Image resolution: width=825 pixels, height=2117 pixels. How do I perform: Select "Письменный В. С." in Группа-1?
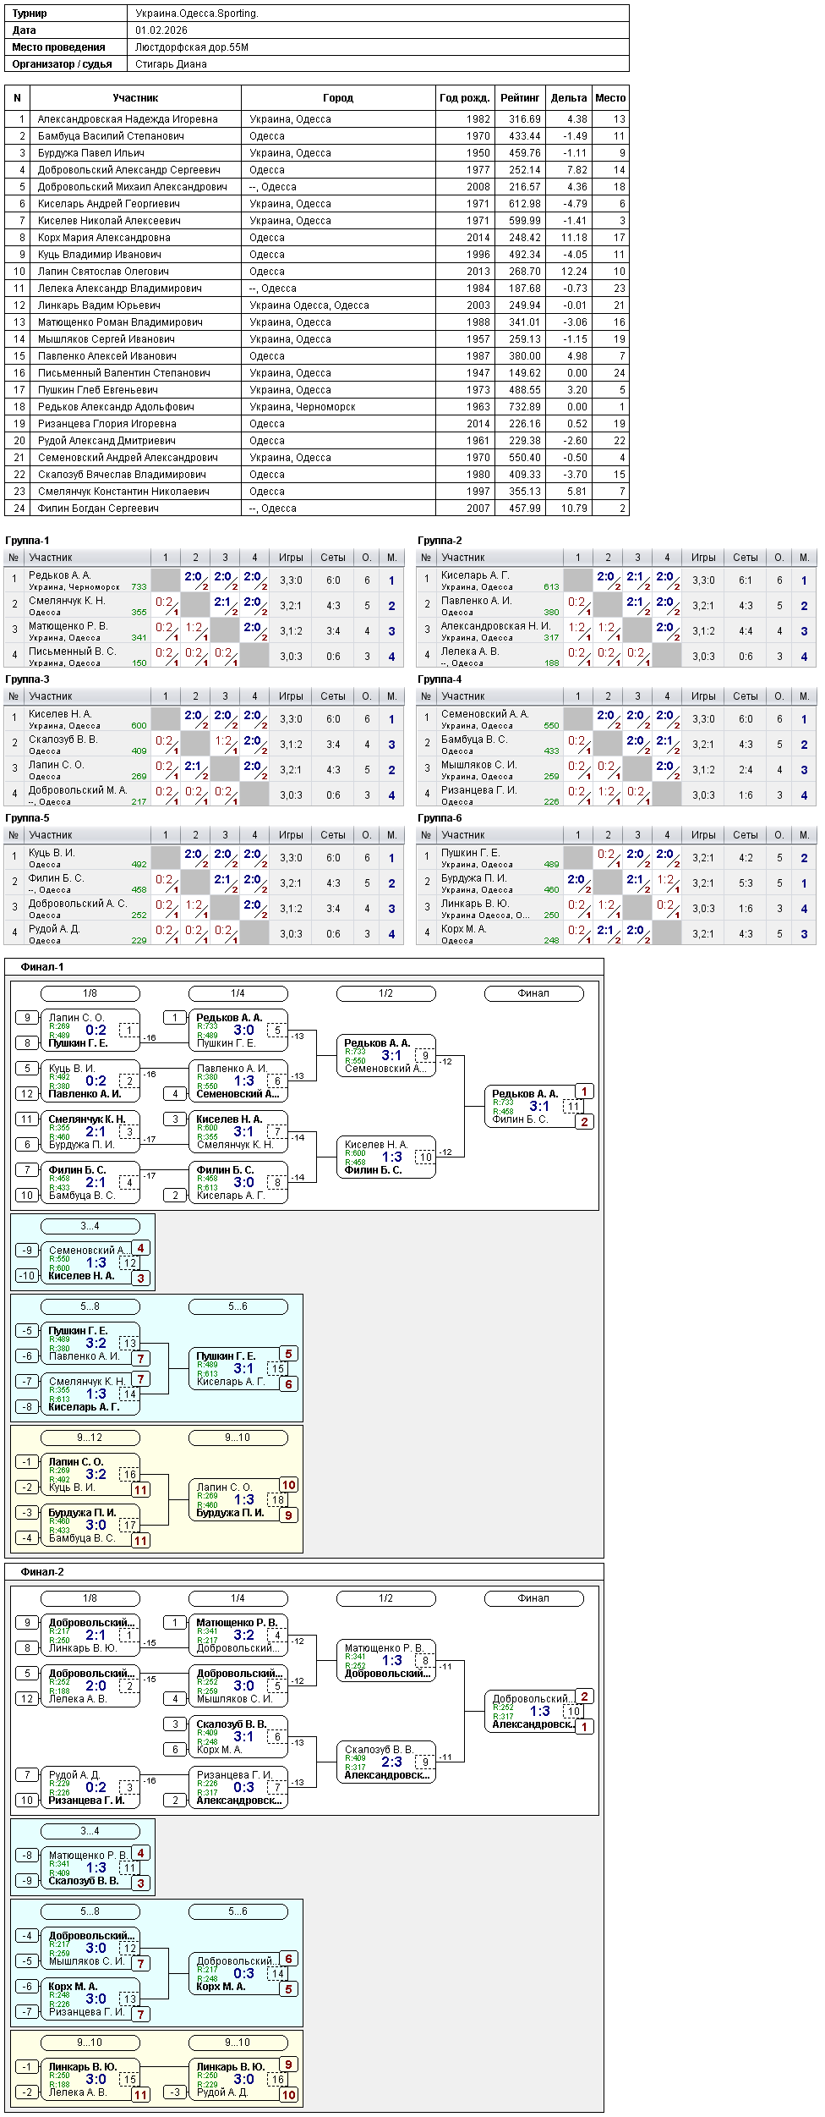point(73,652)
